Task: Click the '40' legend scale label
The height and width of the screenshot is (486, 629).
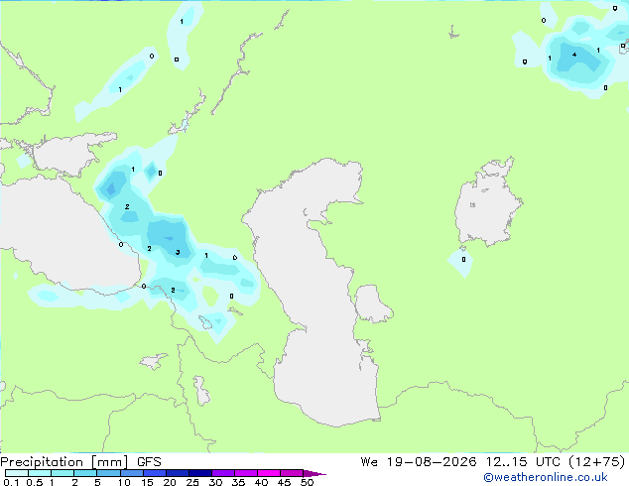Action: [261, 482]
